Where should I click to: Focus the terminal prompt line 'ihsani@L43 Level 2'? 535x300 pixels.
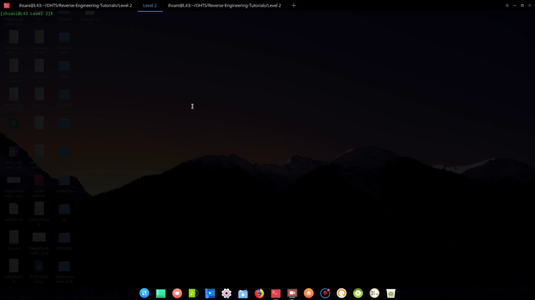(27, 14)
